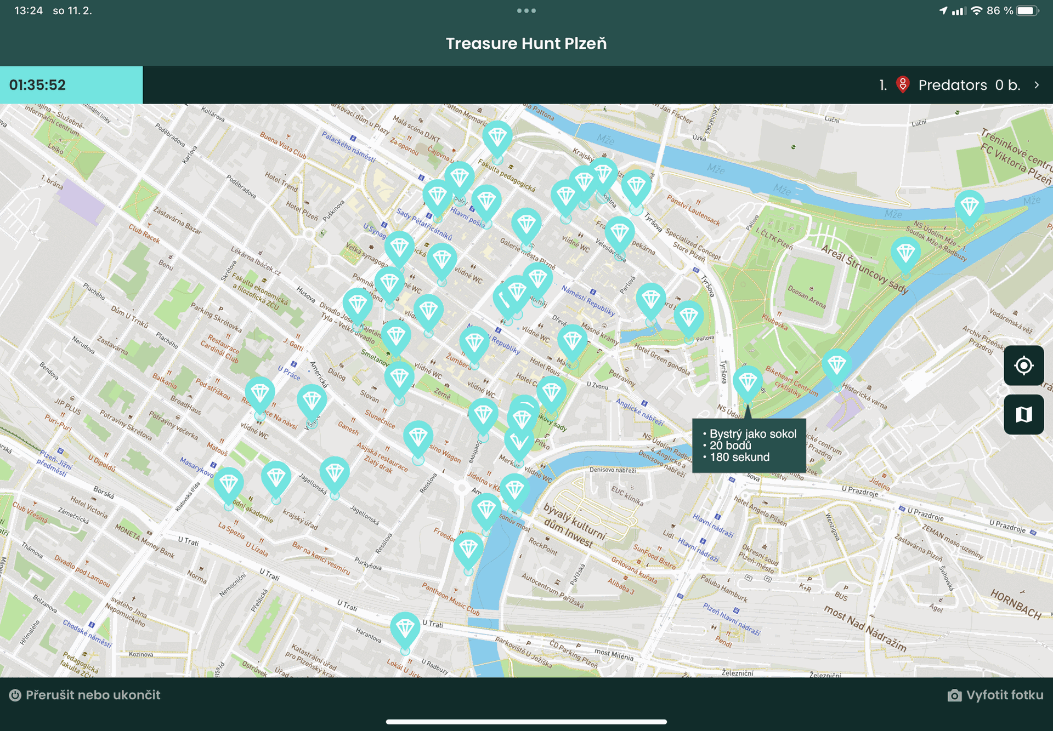Image resolution: width=1053 pixels, height=731 pixels.
Task: Open the three-dot multitasking menu at the top
Action: [526, 10]
